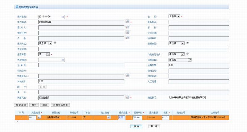Open 批次信息 lookup in table row
Screen dimensions: 247x132
109,117
